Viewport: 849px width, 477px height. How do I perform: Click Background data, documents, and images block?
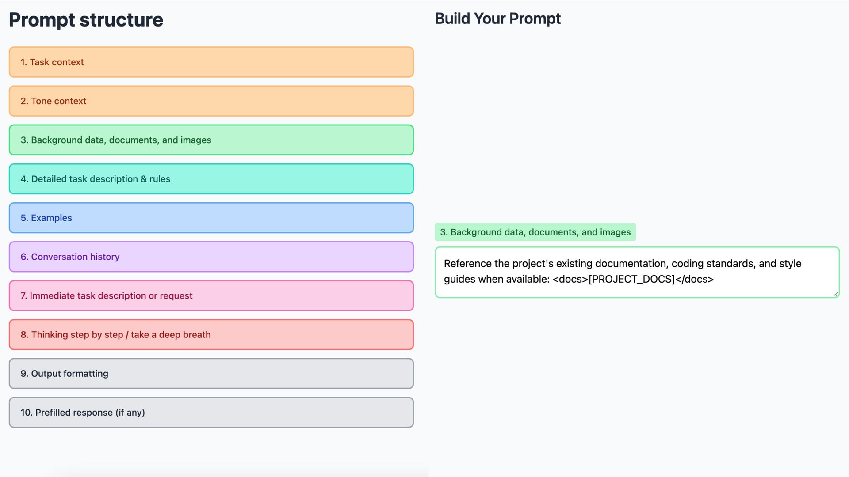point(211,140)
